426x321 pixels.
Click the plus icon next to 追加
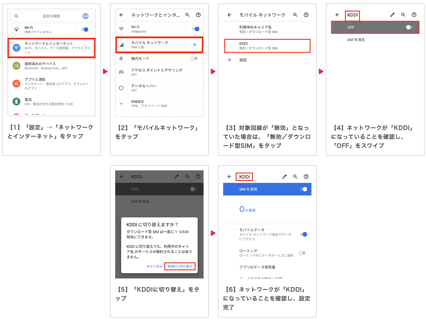coord(229,60)
